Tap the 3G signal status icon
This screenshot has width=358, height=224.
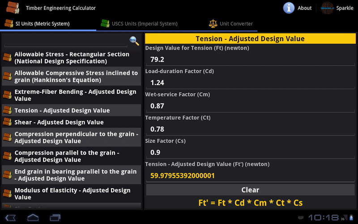point(344,217)
